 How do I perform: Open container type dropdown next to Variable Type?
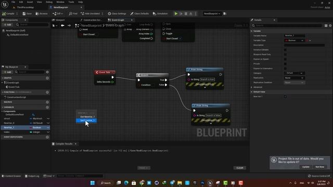[x=309, y=41]
